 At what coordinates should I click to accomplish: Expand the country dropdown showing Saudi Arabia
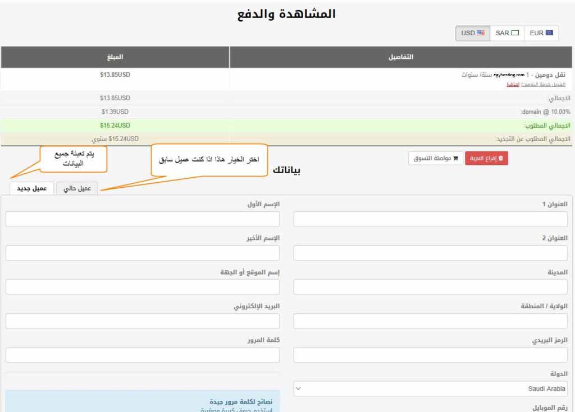pos(430,388)
